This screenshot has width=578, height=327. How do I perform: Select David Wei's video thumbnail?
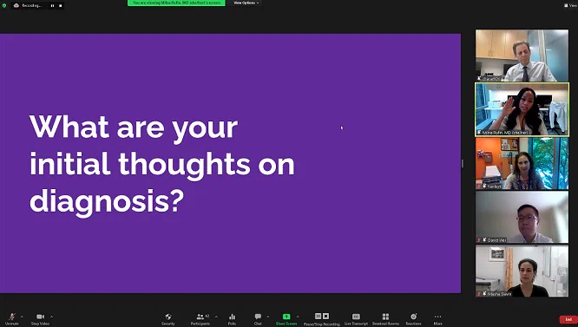tap(522, 217)
